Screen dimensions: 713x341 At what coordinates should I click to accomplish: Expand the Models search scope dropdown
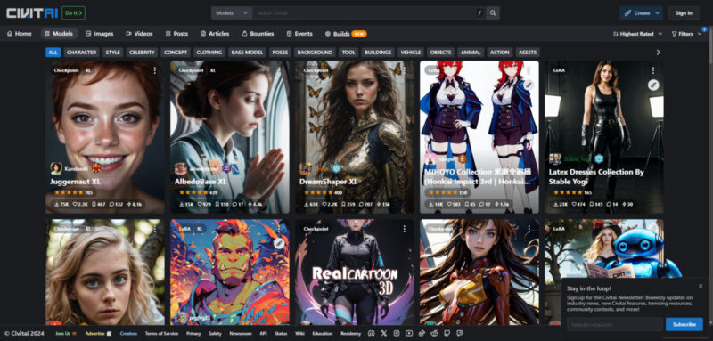pyautogui.click(x=232, y=13)
